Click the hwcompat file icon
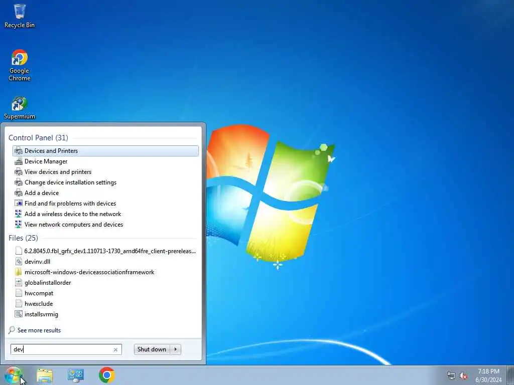Image resolution: width=514 pixels, height=385 pixels. 19,293
